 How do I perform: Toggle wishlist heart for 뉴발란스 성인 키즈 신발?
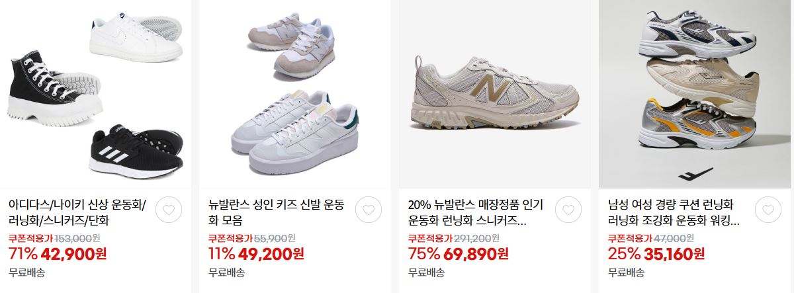[369, 211]
